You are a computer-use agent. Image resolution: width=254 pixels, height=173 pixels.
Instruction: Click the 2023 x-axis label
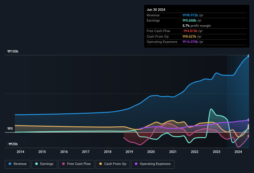[217, 152]
